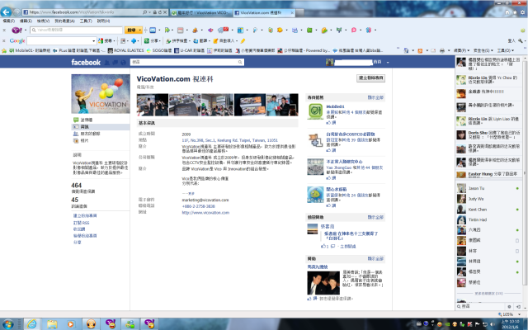Image resolution: width=528 pixels, height=330 pixels.
Task: Open Facebook friend requests icon
Action: pos(107,63)
